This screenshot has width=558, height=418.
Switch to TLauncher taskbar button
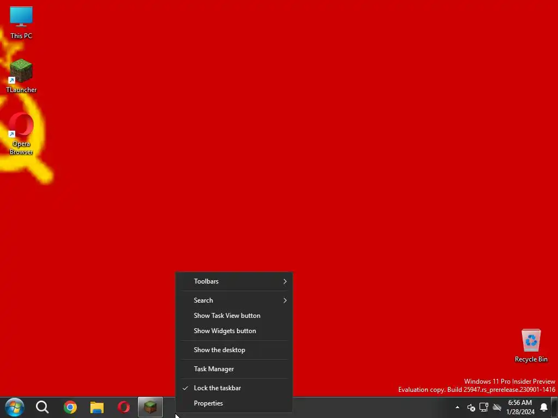pos(150,407)
